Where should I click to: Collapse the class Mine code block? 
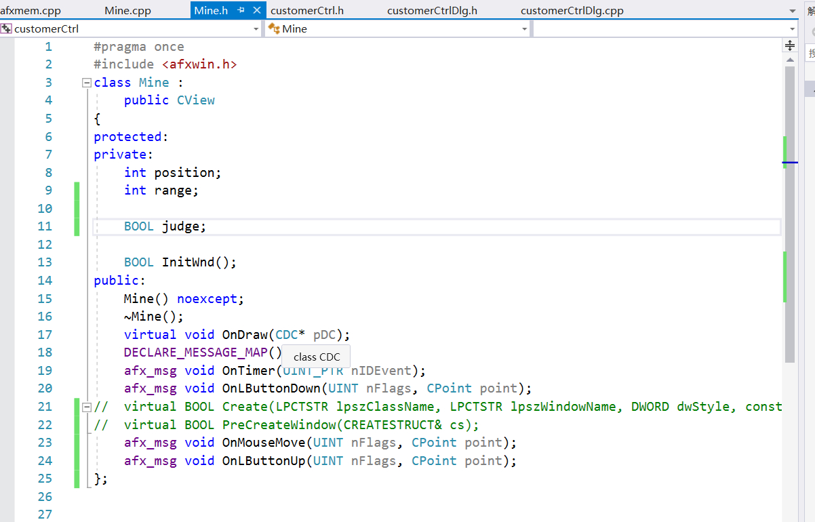click(x=86, y=83)
